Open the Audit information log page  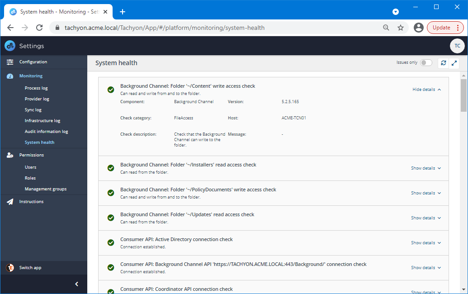click(x=46, y=132)
